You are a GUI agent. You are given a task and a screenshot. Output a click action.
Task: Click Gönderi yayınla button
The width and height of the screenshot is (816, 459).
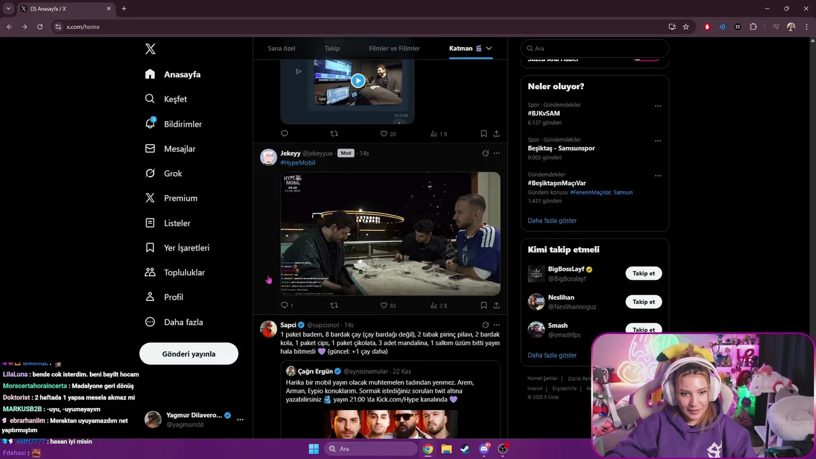click(x=189, y=354)
